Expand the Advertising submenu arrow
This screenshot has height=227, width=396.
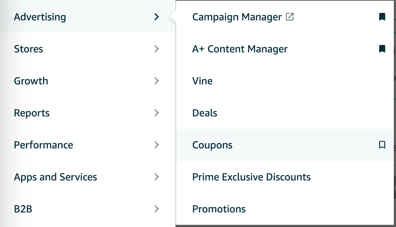click(x=157, y=17)
